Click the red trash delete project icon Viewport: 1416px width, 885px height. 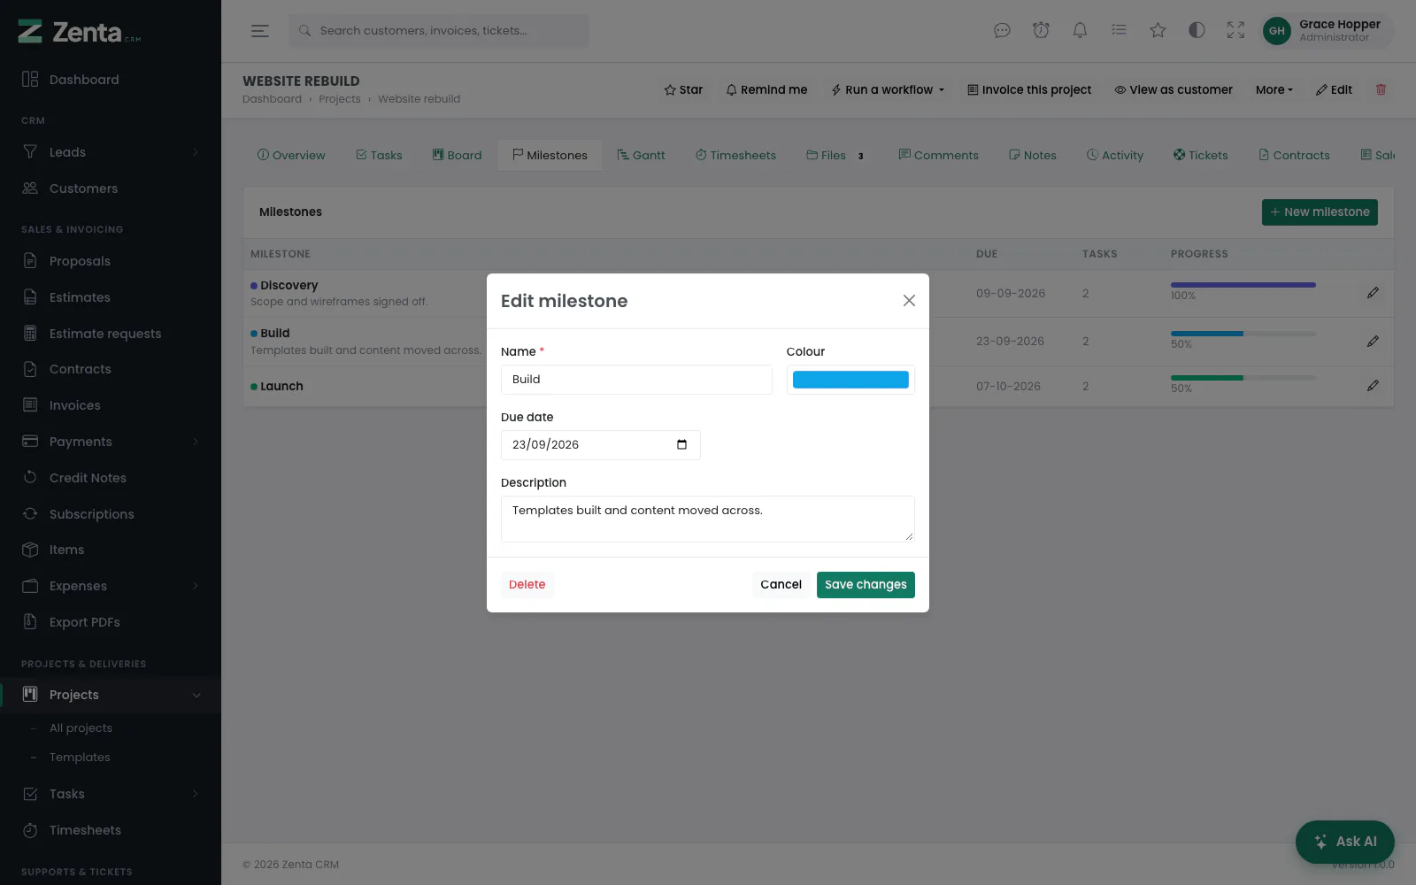click(1381, 89)
